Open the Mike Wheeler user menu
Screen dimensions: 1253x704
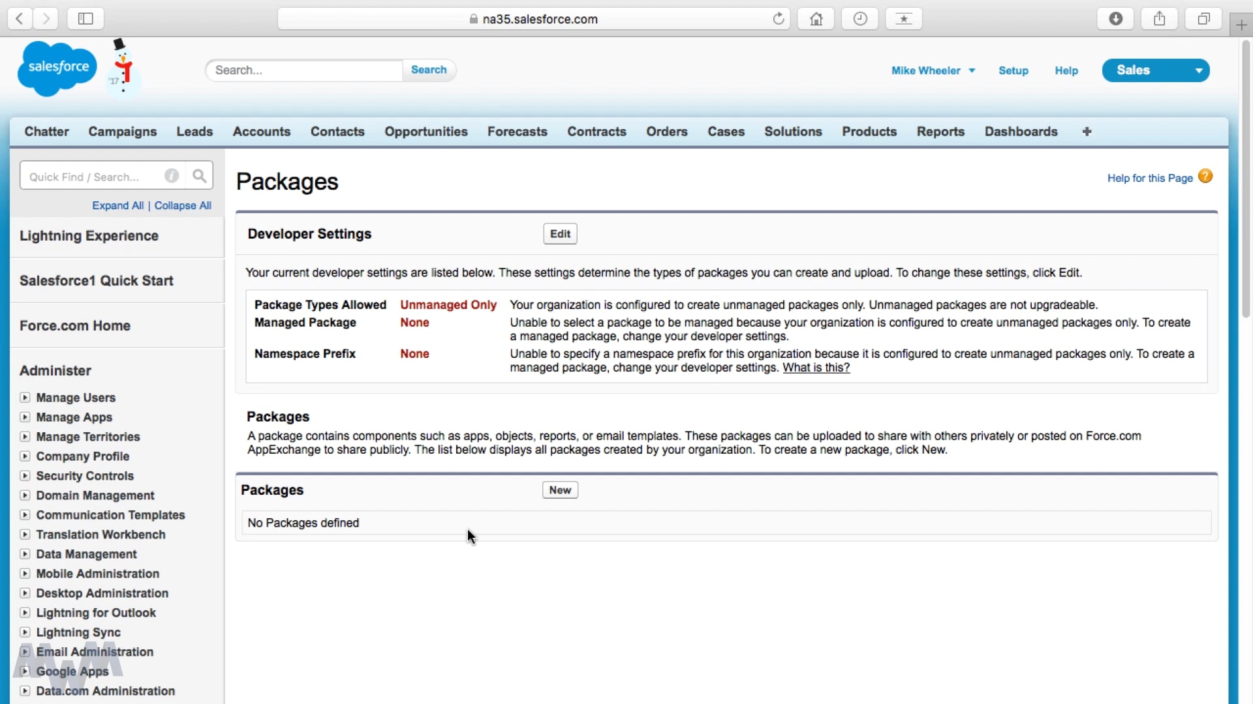coord(933,70)
